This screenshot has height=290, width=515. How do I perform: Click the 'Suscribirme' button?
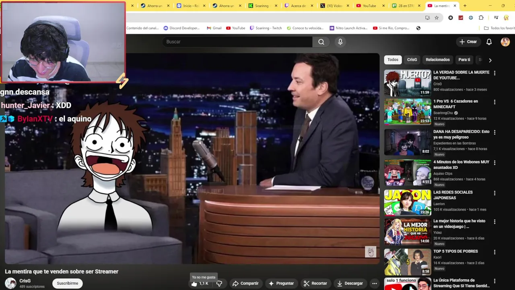[x=68, y=284]
